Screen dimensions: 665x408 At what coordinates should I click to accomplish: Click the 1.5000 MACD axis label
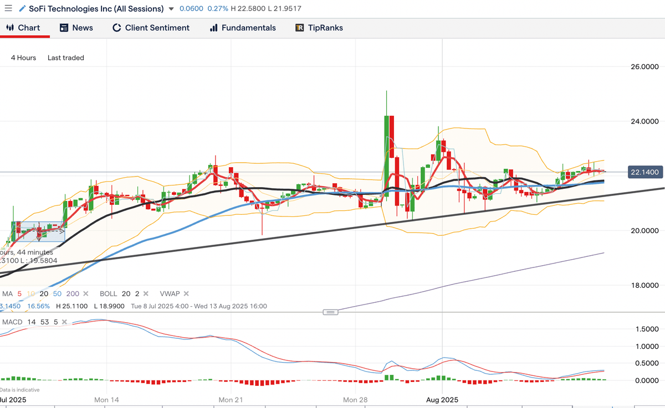tap(646, 329)
